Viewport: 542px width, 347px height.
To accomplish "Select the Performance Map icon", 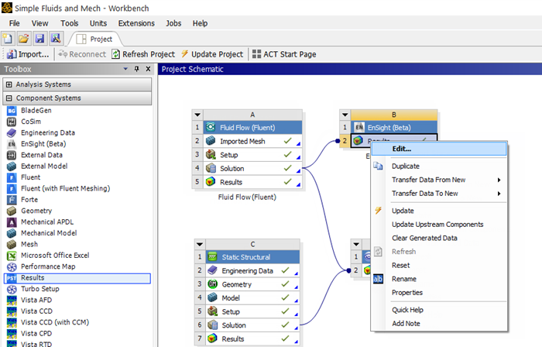I will (x=12, y=266).
